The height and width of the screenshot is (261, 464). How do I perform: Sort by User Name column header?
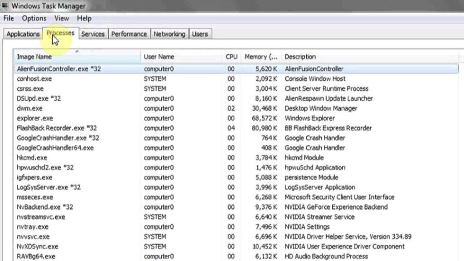pyautogui.click(x=181, y=57)
